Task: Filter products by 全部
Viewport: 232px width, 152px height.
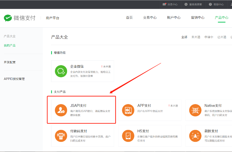Action: pyautogui.click(x=184, y=37)
